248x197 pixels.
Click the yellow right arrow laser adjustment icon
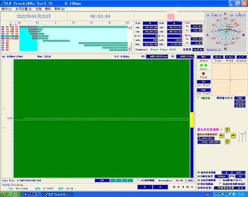click(233, 136)
